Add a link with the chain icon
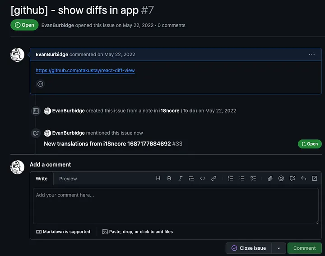The width and height of the screenshot is (325, 256). [214, 178]
